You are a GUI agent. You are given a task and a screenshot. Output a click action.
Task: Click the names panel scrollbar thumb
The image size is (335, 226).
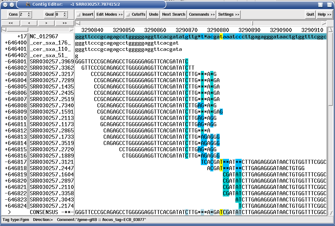point(17,30)
